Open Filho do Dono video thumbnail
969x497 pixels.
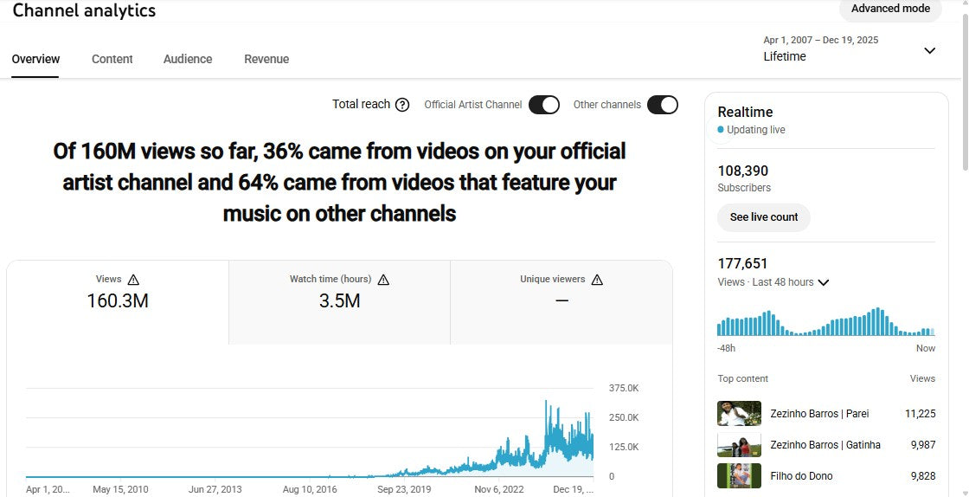tap(739, 476)
